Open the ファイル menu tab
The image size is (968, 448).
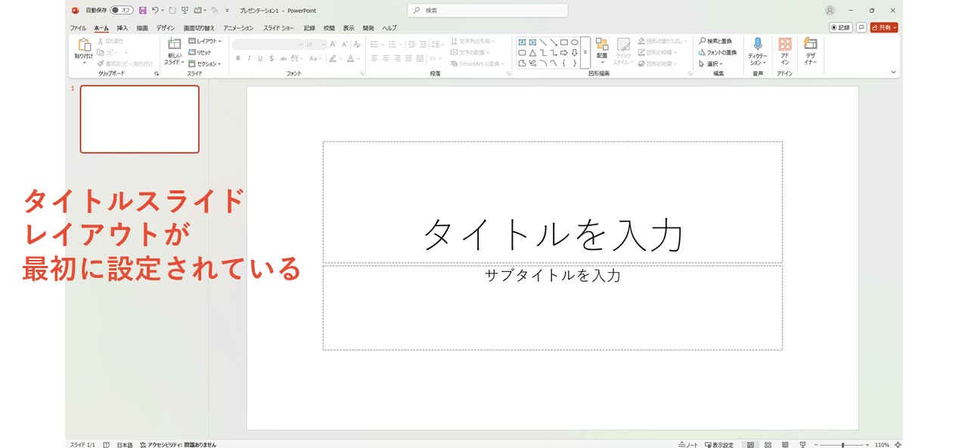coord(78,28)
